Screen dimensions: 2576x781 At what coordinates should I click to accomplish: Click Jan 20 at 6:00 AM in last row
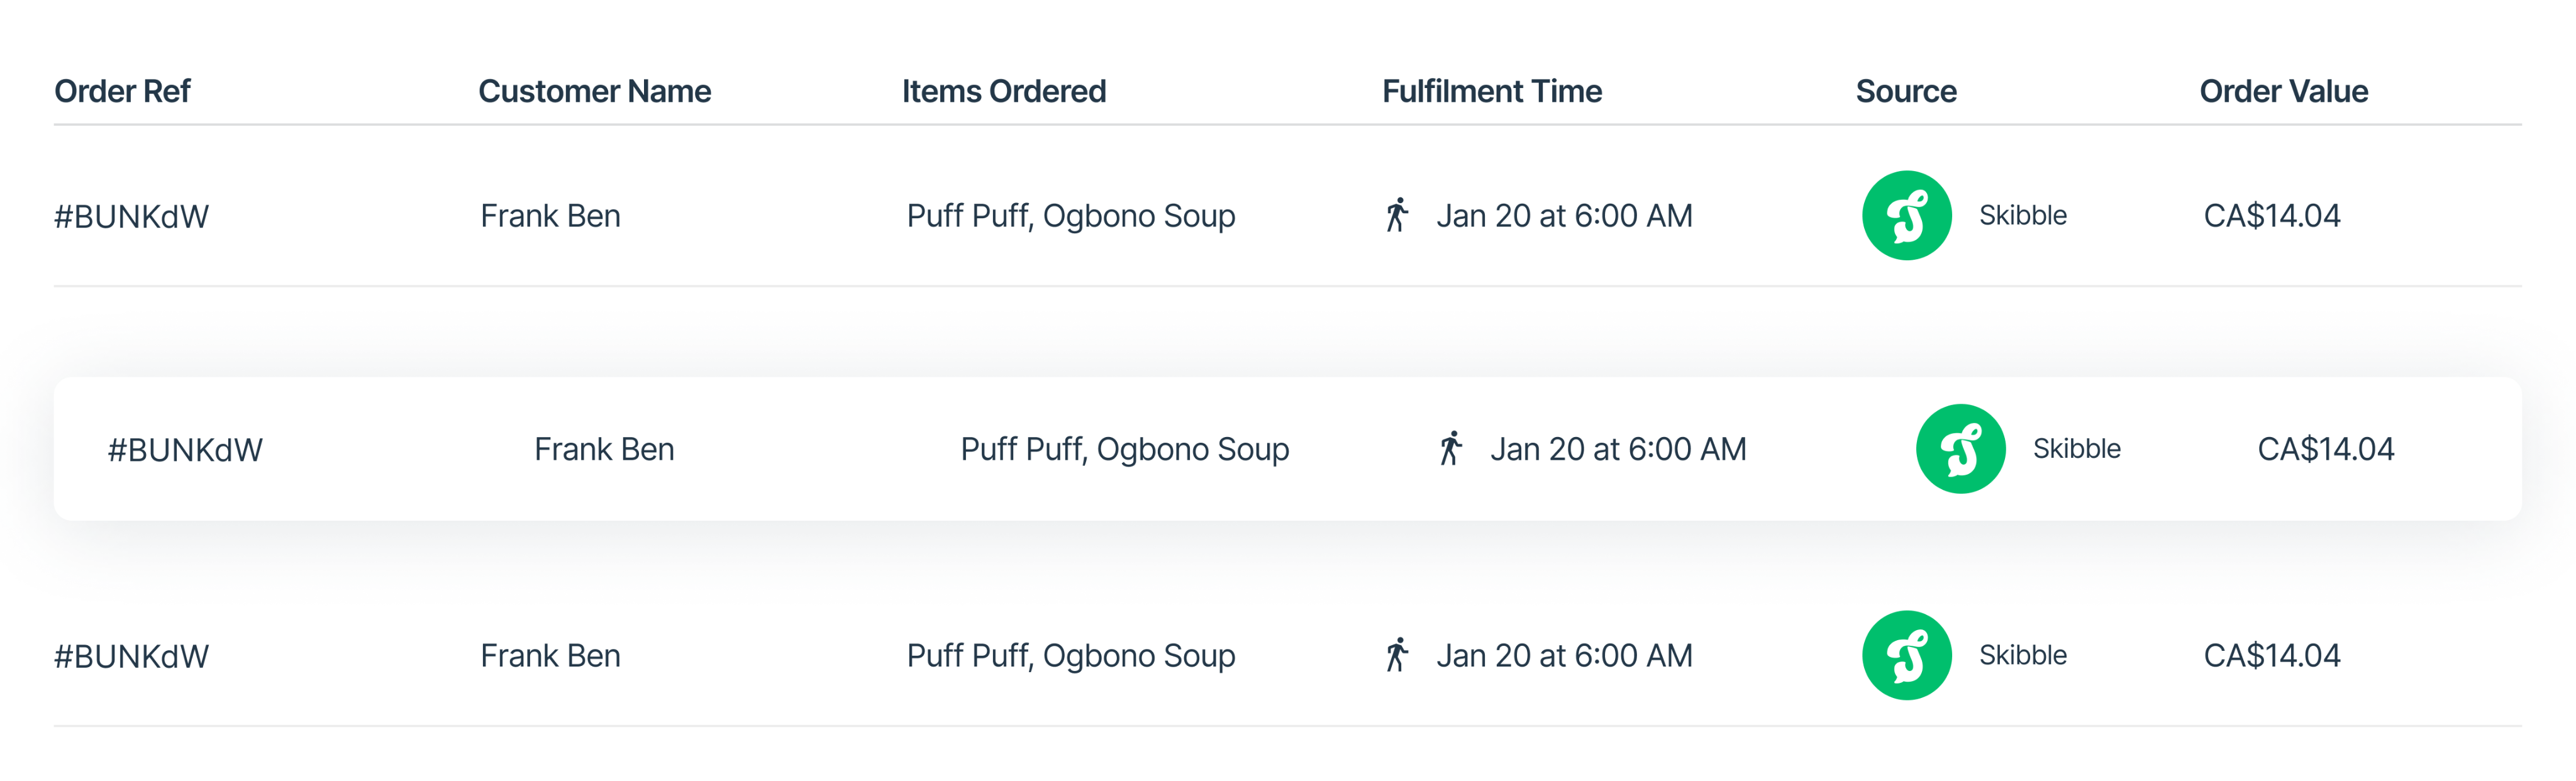pyautogui.click(x=1564, y=656)
